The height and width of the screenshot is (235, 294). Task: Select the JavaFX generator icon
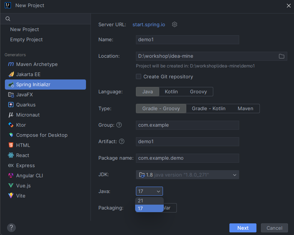[x=11, y=95]
